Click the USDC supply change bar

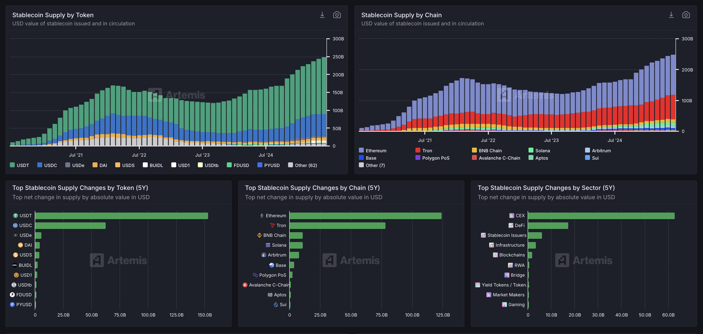[70, 226]
